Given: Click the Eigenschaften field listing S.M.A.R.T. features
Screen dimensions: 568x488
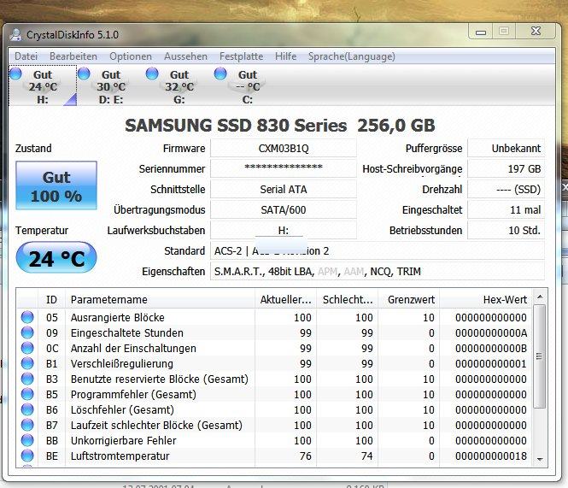Looking at the screenshot, I should point(377,271).
